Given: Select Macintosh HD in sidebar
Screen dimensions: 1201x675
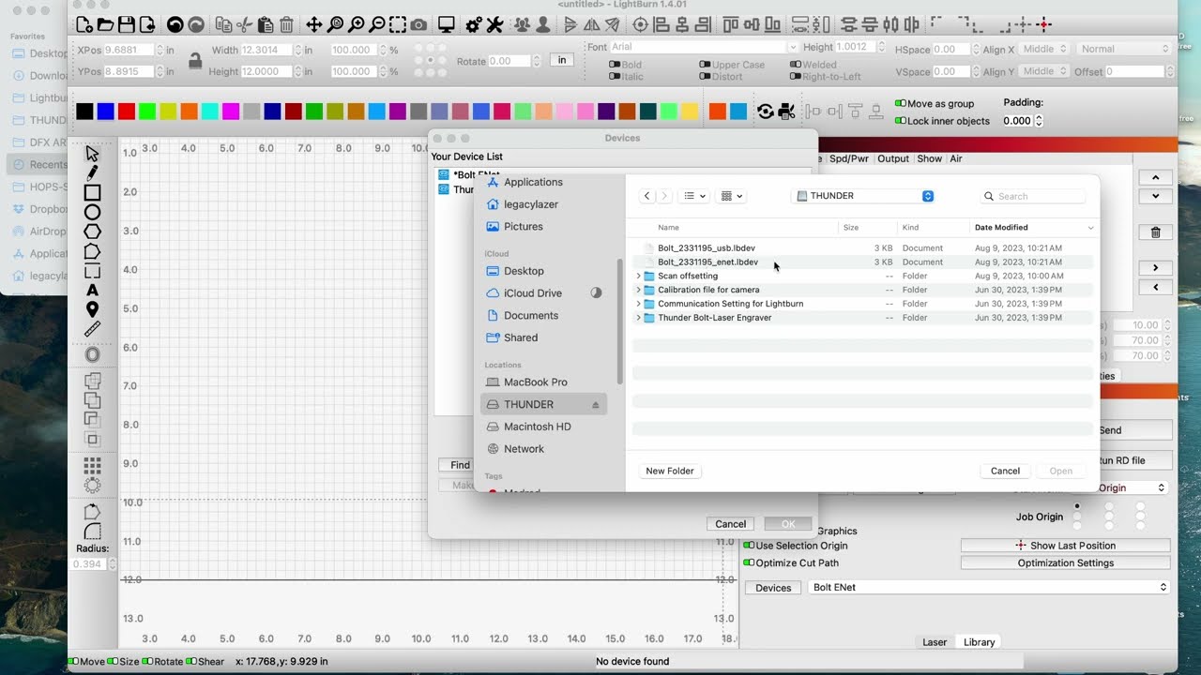Looking at the screenshot, I should pos(537,427).
